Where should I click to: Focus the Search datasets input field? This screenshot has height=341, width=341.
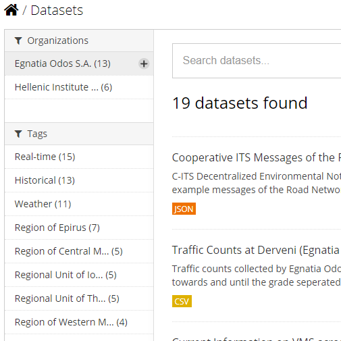coord(257,61)
